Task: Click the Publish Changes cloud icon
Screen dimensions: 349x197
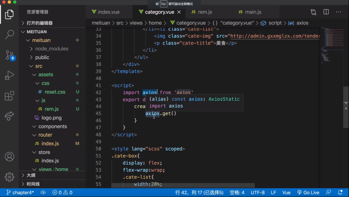Action: point(43,192)
